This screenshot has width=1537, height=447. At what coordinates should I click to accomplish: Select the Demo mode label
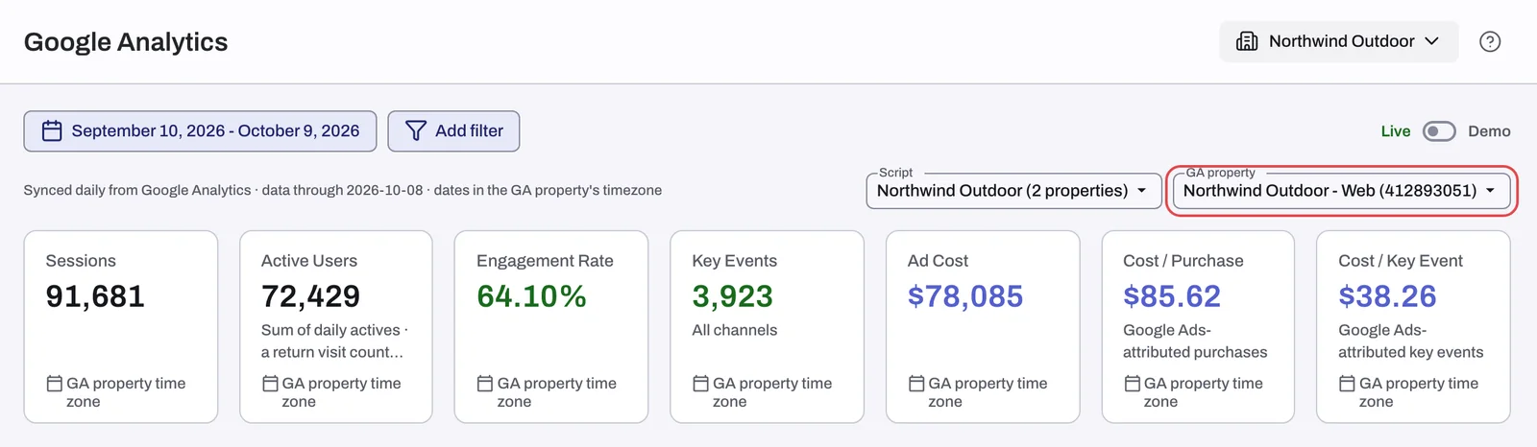1489,131
